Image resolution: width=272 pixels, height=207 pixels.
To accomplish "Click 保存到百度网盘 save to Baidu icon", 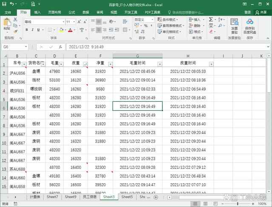I will click(250, 25).
